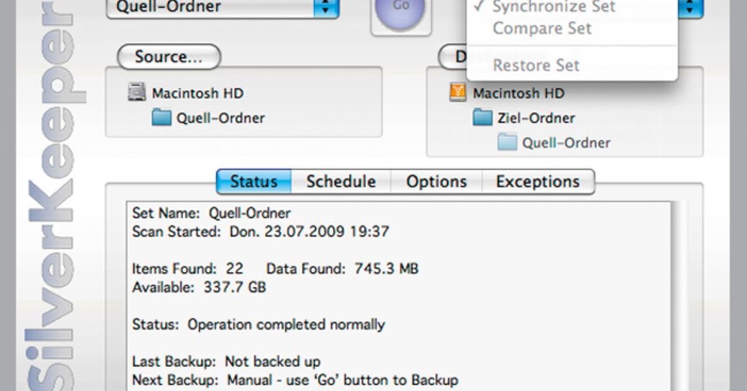Open the Options tab
The height and width of the screenshot is (391, 747).
pos(436,182)
